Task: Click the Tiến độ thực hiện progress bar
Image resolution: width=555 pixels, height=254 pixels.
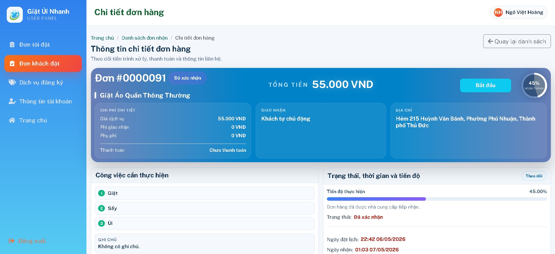Action: [437, 199]
